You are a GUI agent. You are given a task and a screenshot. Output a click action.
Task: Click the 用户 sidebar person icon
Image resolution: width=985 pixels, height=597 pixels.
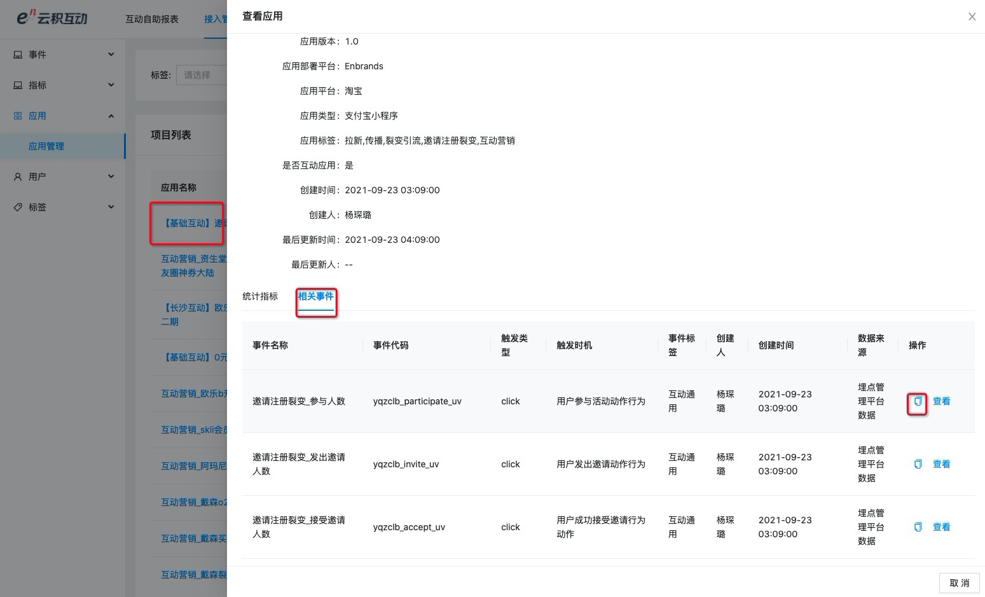tap(18, 177)
